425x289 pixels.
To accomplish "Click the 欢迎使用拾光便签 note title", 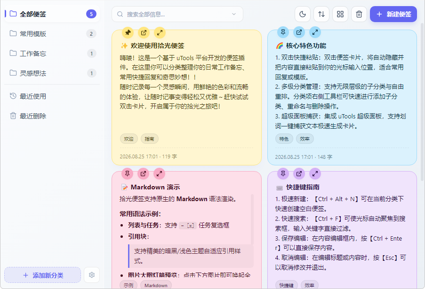I will click(158, 46).
